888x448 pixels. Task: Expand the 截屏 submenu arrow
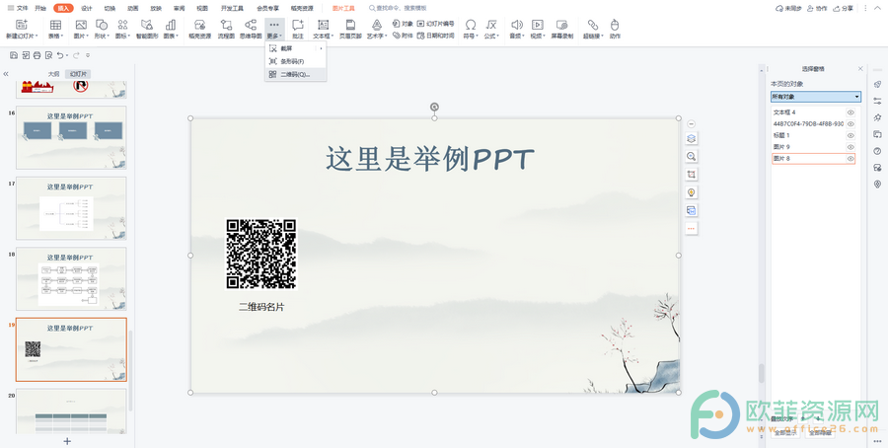point(321,48)
